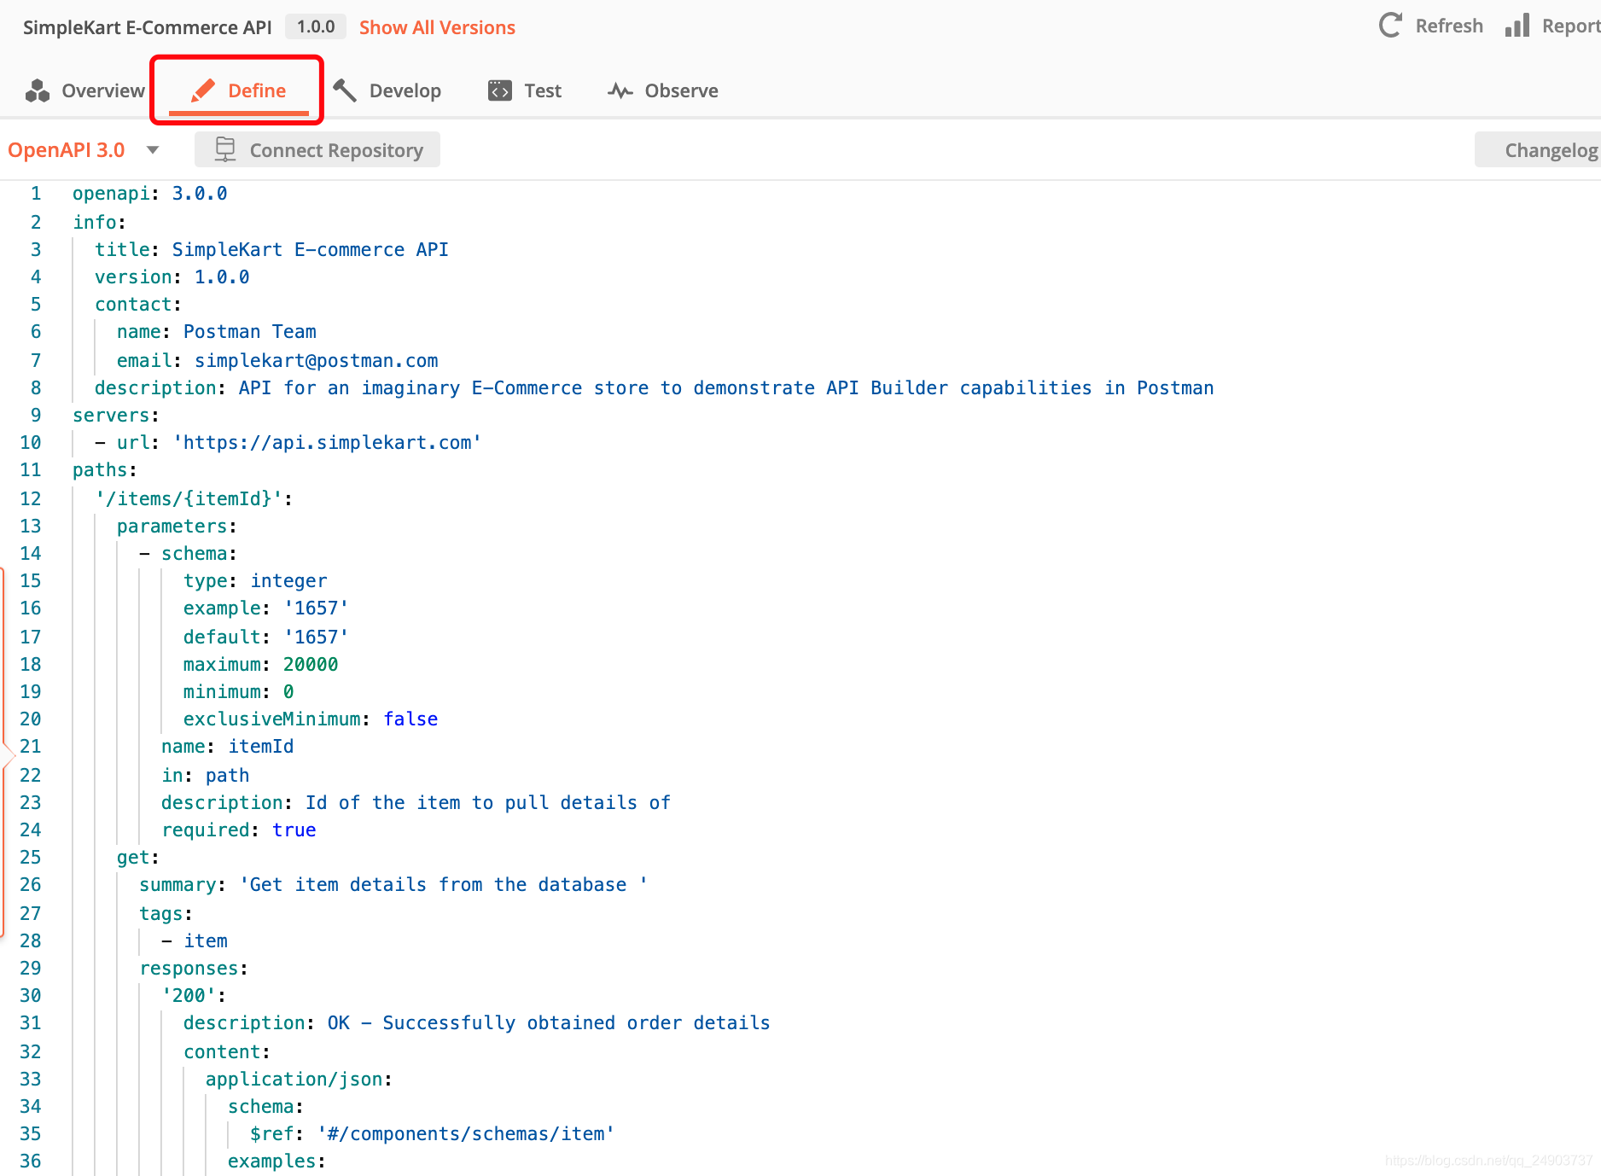The image size is (1601, 1176).
Task: Open the Observe tab
Action: click(663, 90)
